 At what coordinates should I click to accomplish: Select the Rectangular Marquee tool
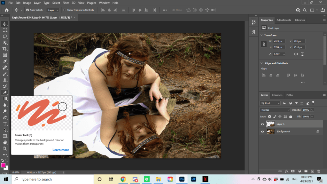[5, 30]
